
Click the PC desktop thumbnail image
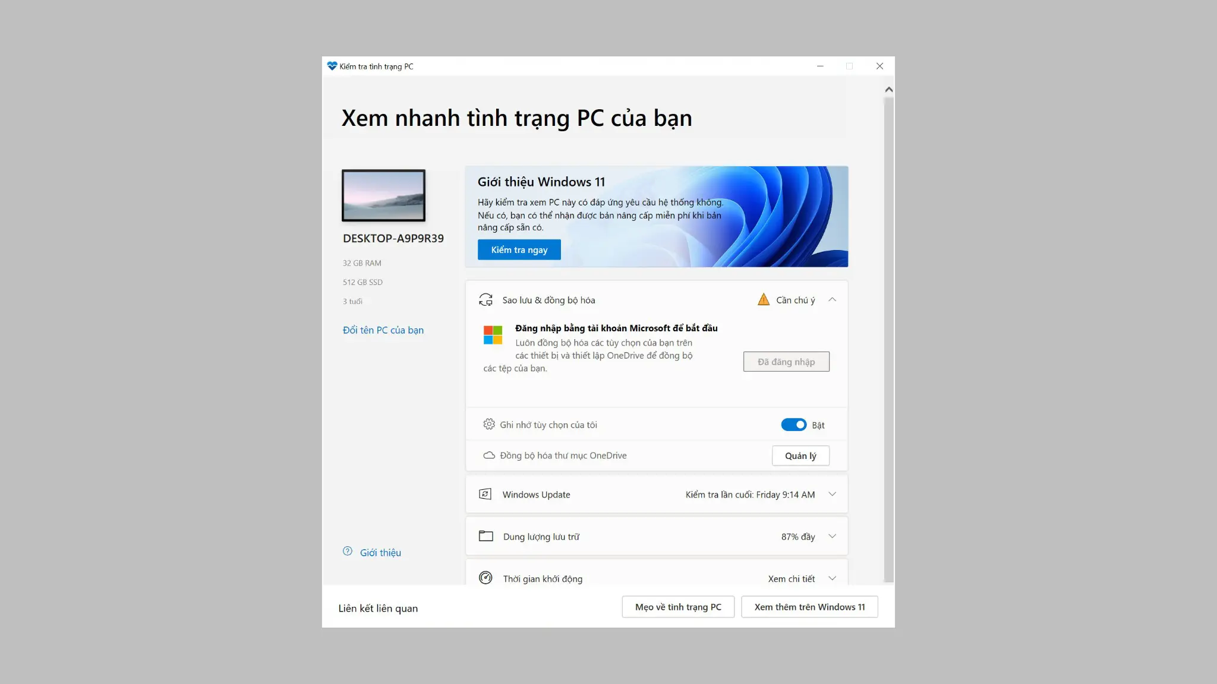[x=383, y=195]
